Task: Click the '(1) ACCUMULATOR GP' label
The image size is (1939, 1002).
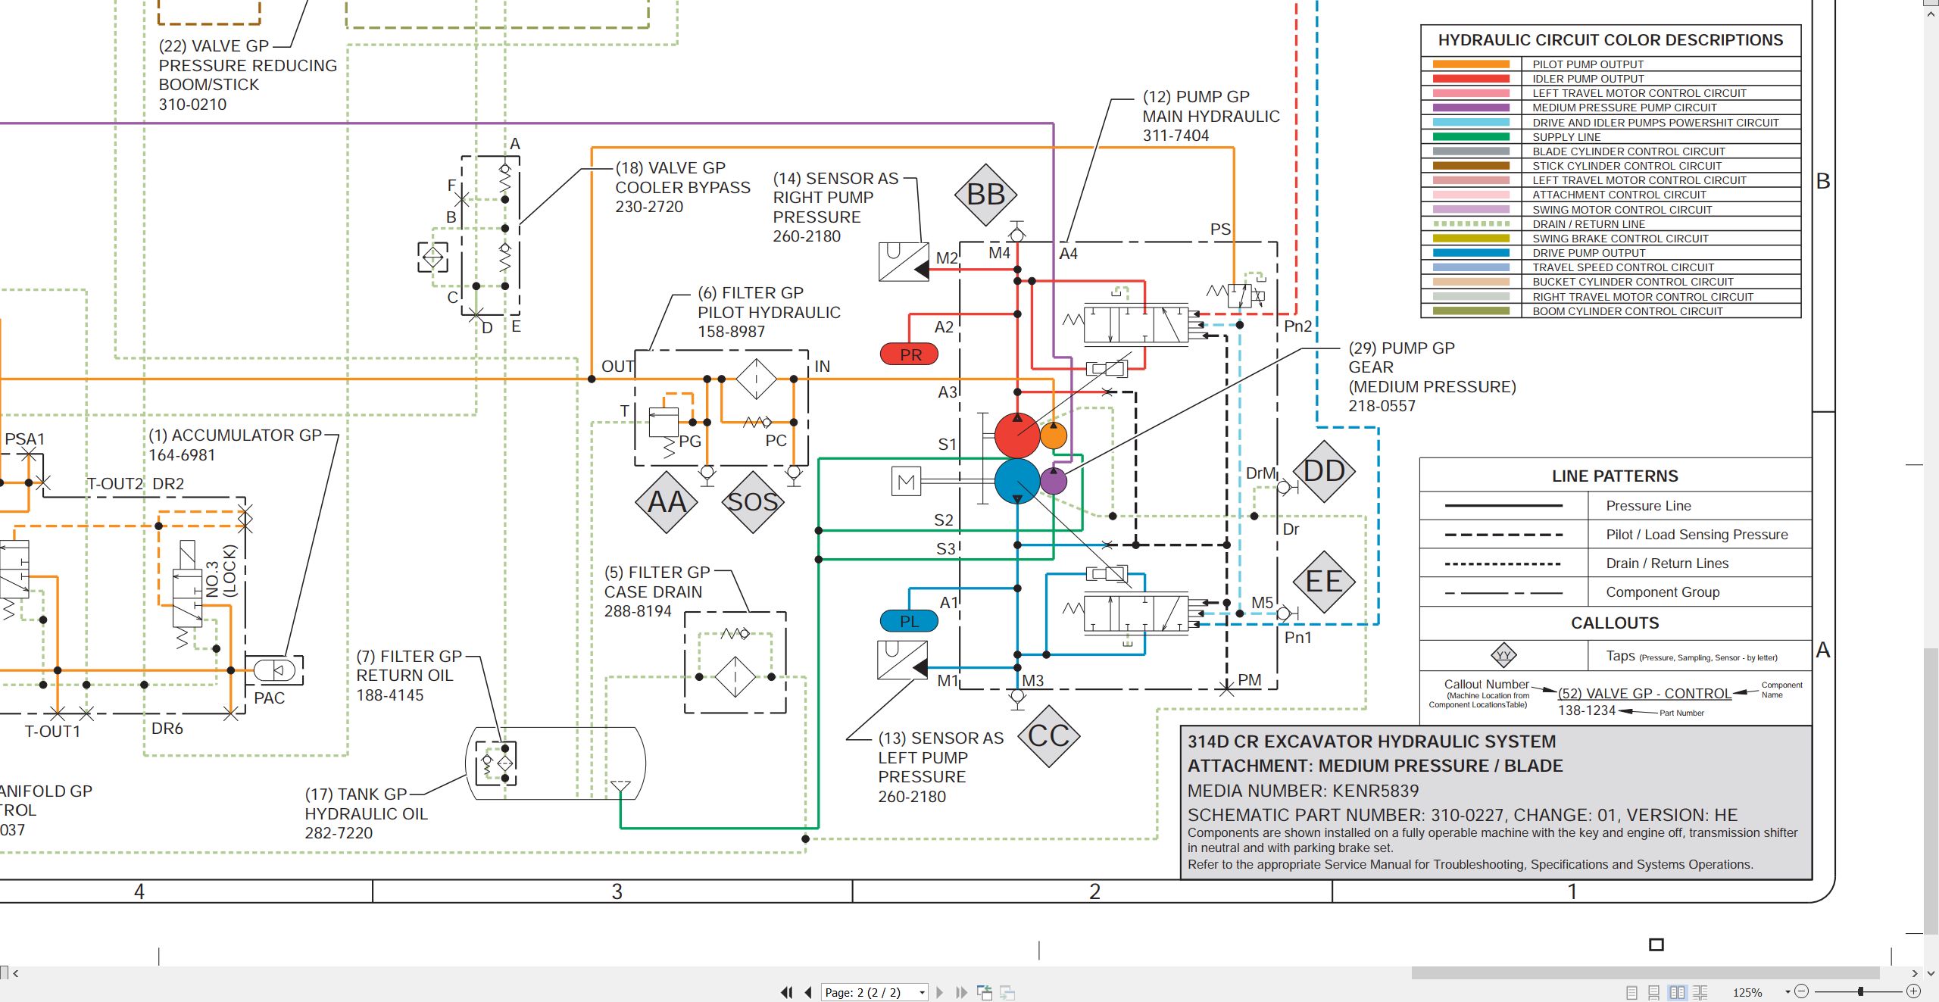Action: coord(236,435)
